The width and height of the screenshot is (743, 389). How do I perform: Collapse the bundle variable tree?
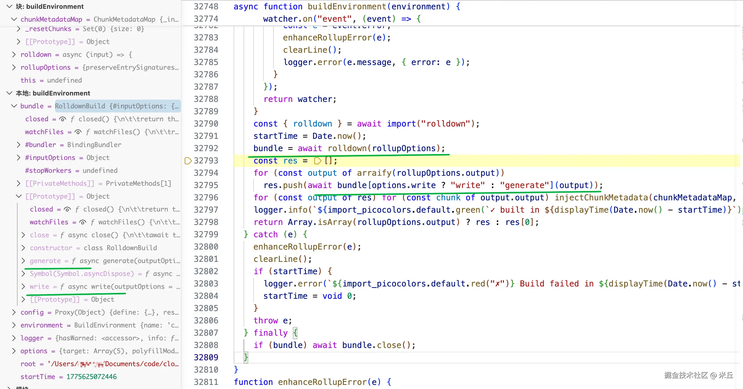click(14, 106)
